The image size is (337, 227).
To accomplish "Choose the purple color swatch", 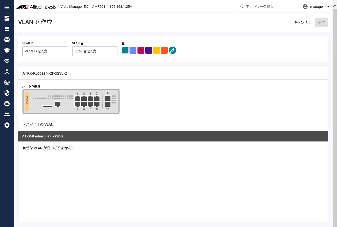I will [149, 50].
